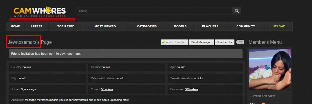Switch to the Models menu item
This screenshot has width=312, height=104.
tap(180, 26)
